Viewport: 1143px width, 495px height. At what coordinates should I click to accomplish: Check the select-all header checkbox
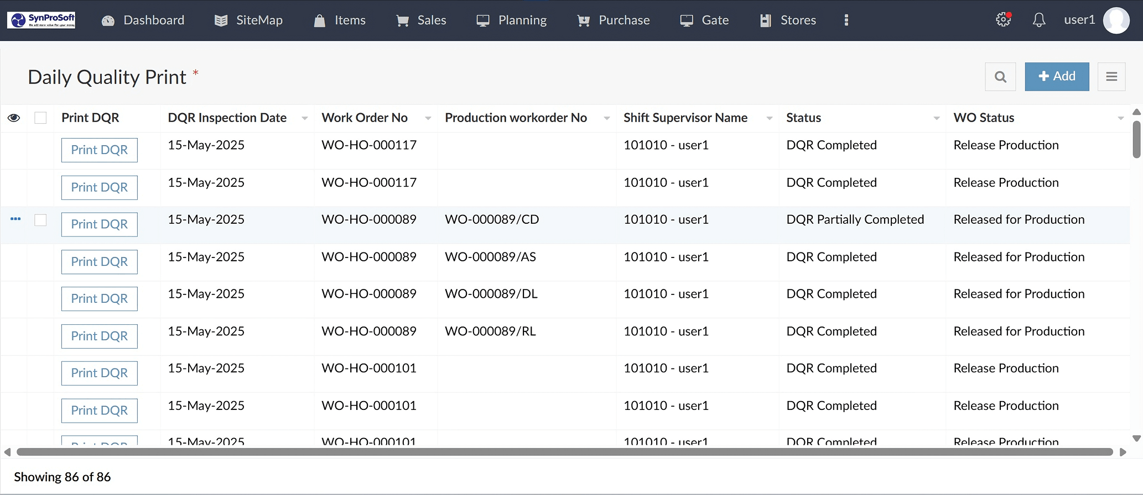(x=40, y=118)
